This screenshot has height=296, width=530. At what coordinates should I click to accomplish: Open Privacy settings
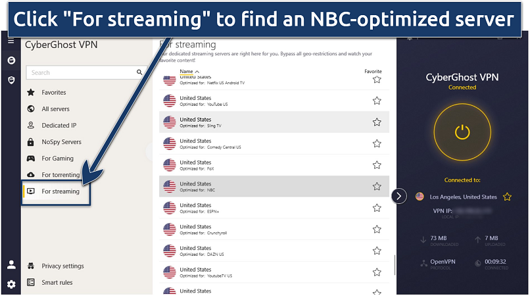coord(62,266)
